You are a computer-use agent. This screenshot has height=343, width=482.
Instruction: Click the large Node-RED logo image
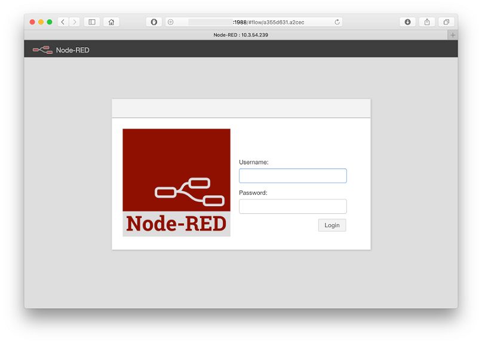176,182
